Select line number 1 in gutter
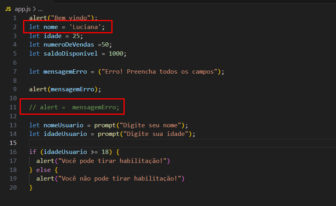The height and width of the screenshot is (206, 336). 15,18
